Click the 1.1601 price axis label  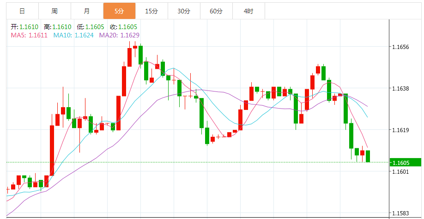(401, 172)
